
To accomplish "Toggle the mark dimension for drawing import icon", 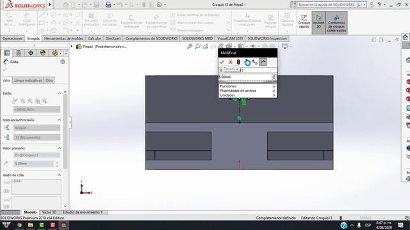I will (x=263, y=62).
